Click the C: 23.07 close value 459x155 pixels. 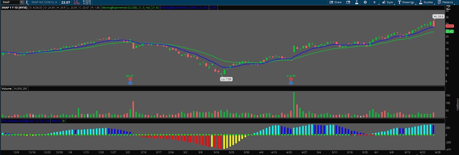(84, 8)
